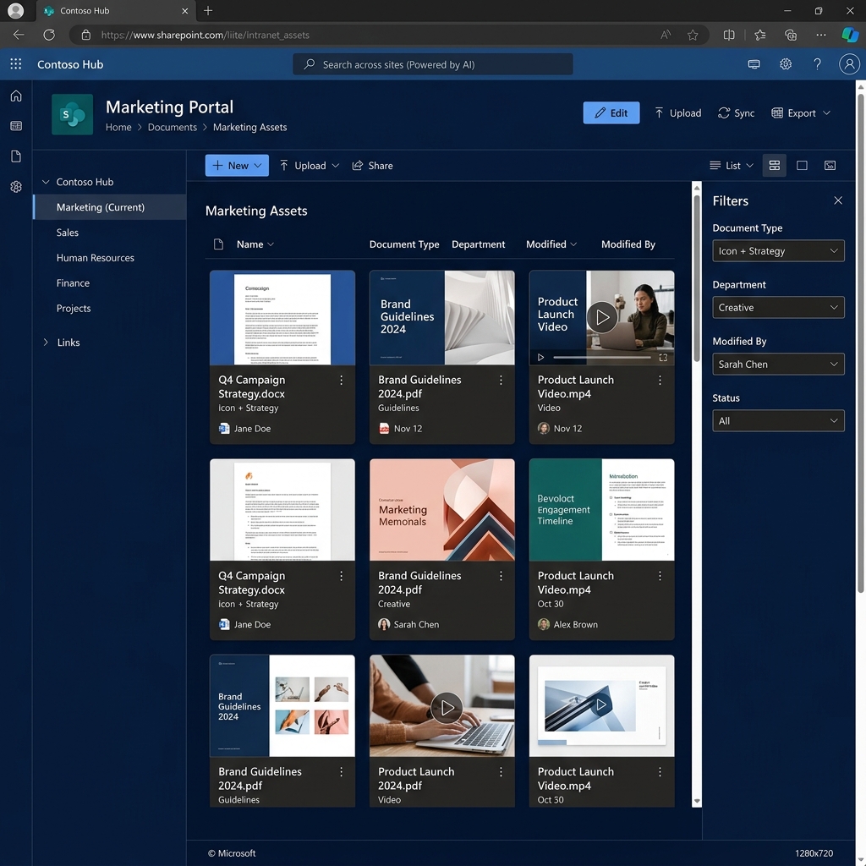Open the account profile icon in header
The image size is (866, 866).
[x=849, y=64]
